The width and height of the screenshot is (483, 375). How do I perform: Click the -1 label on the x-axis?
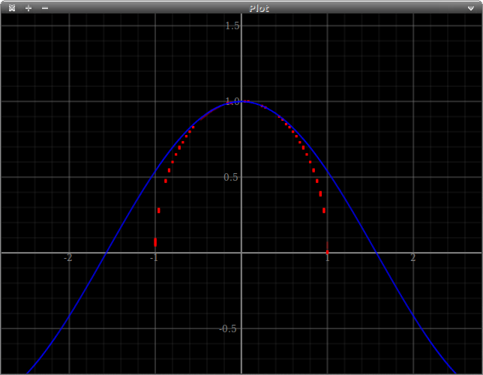[154, 258]
